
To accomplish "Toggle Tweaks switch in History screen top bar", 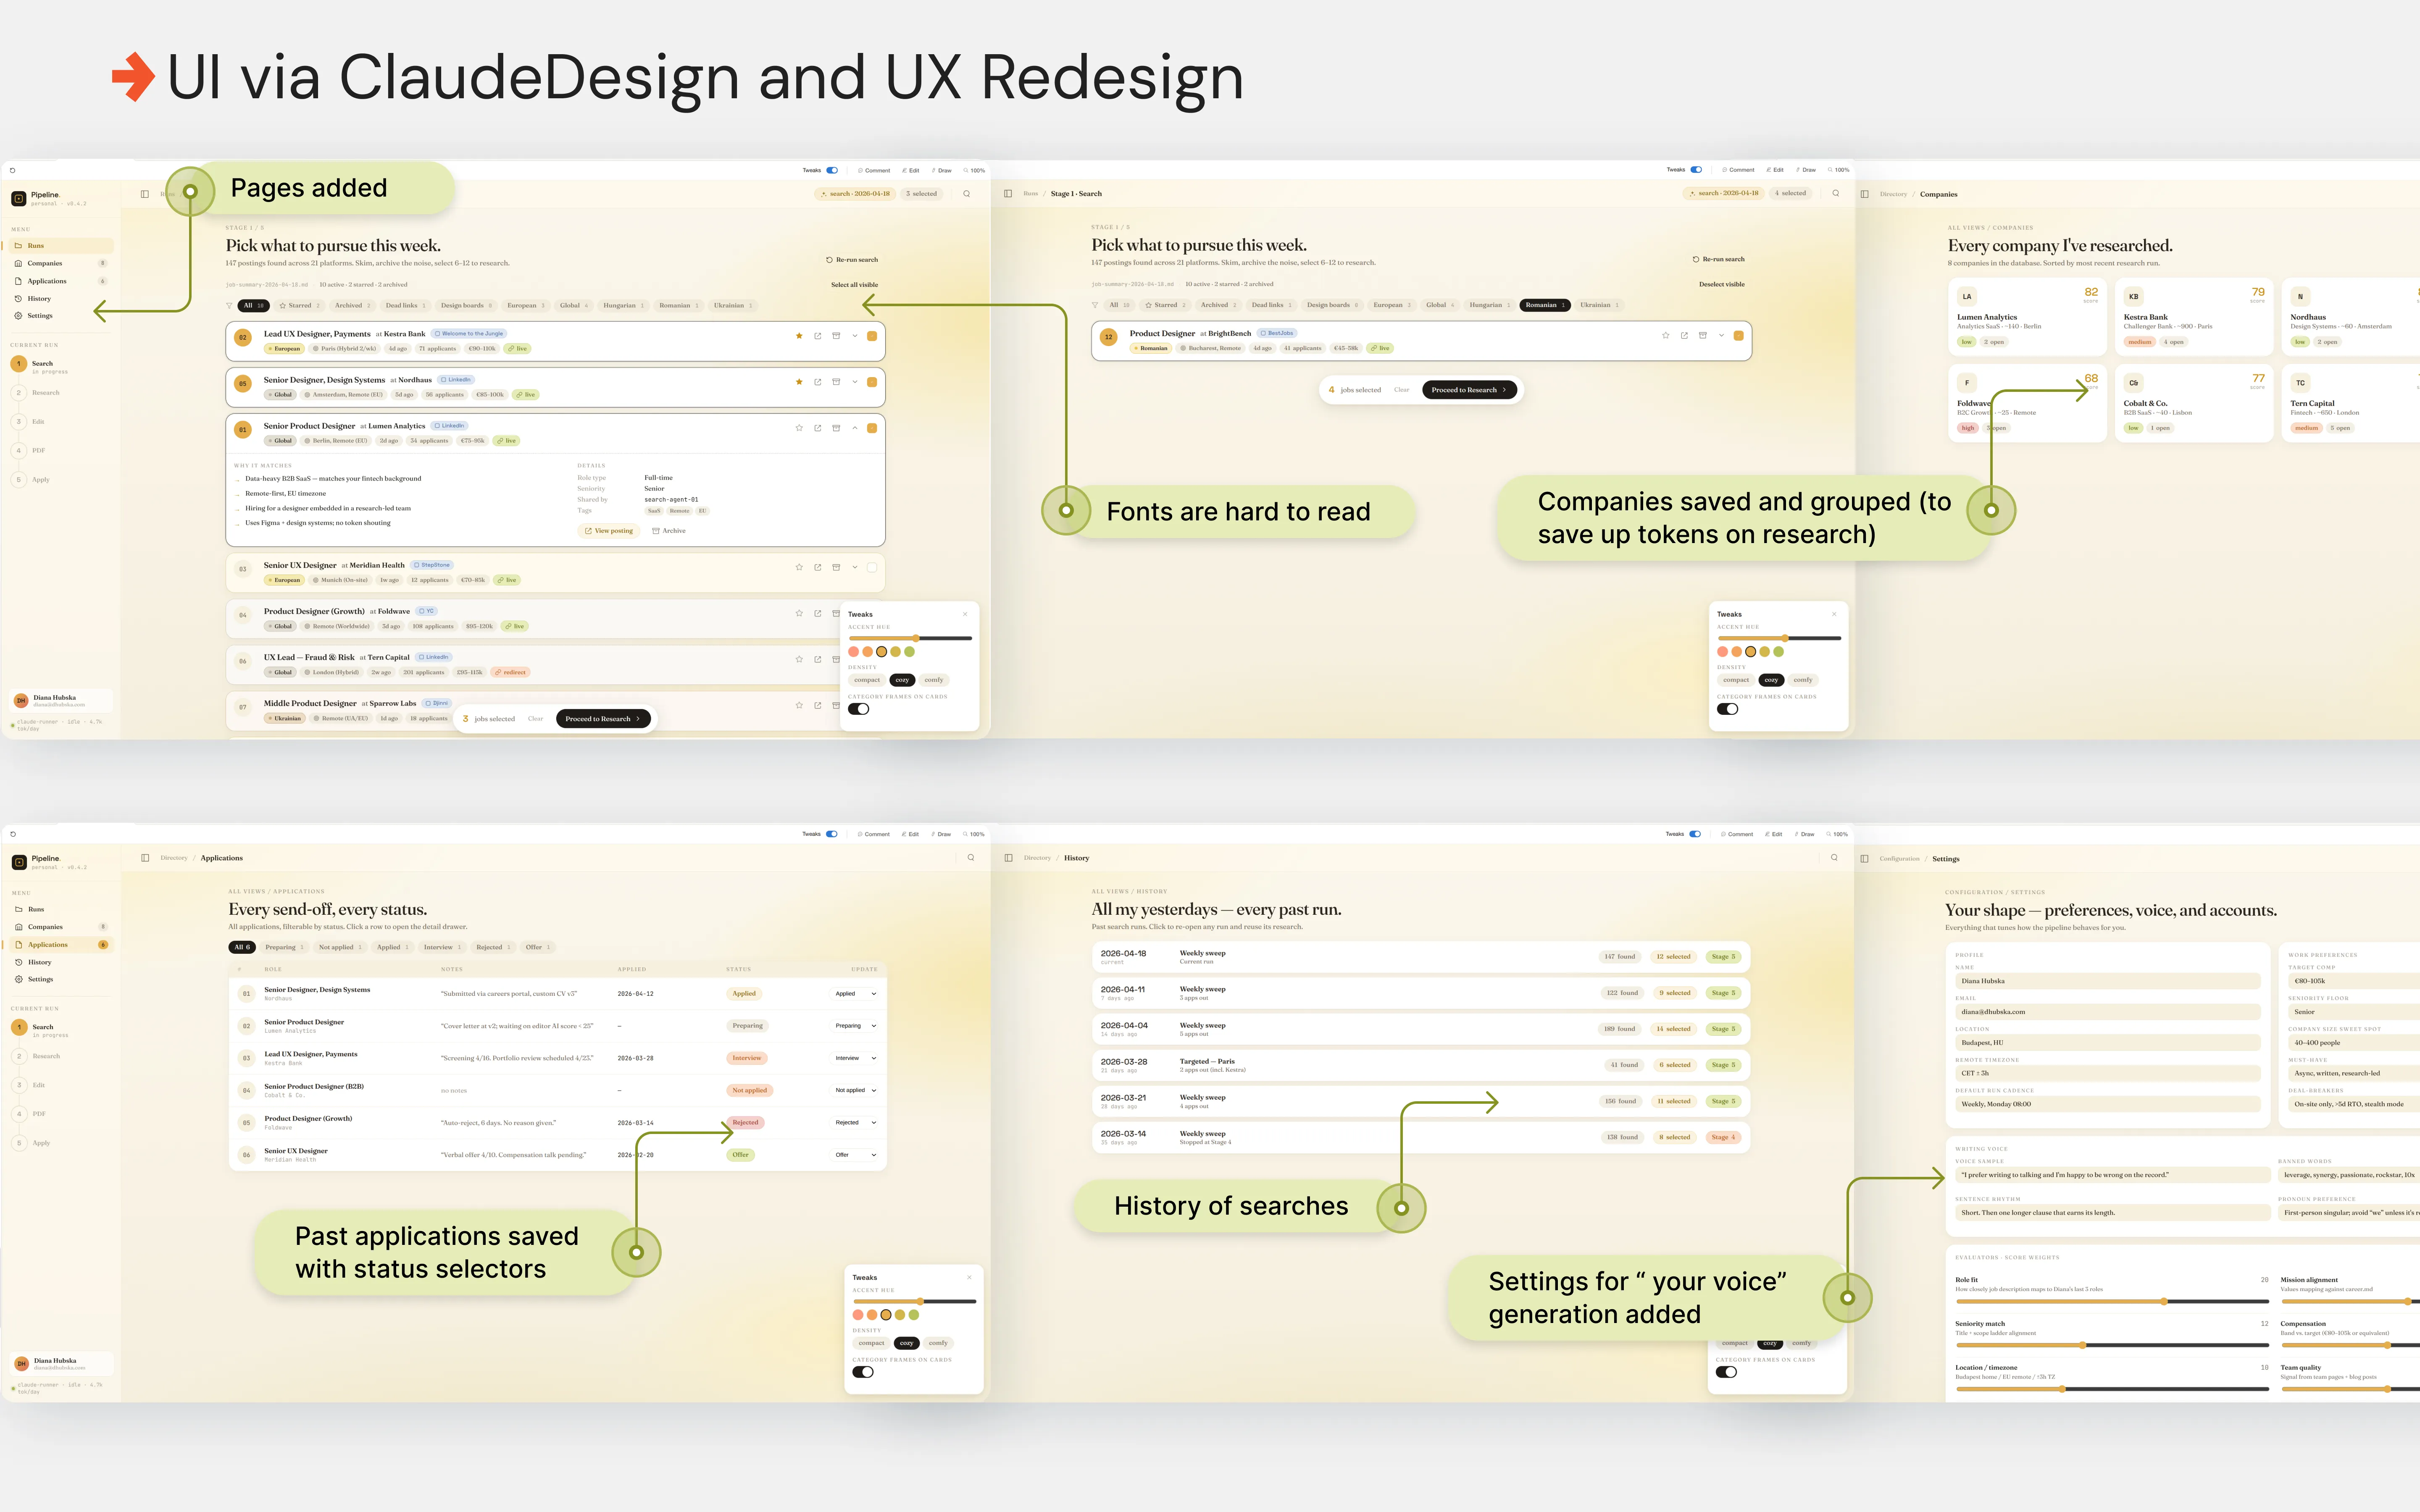I will [x=1695, y=834].
